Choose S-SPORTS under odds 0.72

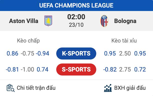click(140, 69)
